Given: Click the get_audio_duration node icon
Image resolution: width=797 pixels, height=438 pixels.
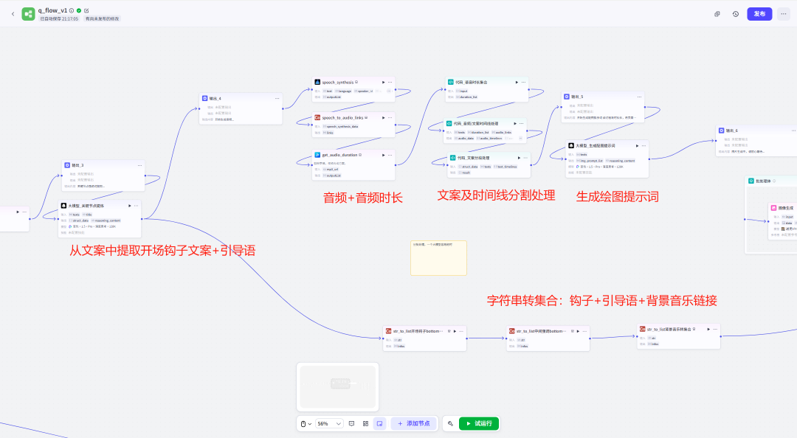Looking at the screenshot, I should pos(317,155).
